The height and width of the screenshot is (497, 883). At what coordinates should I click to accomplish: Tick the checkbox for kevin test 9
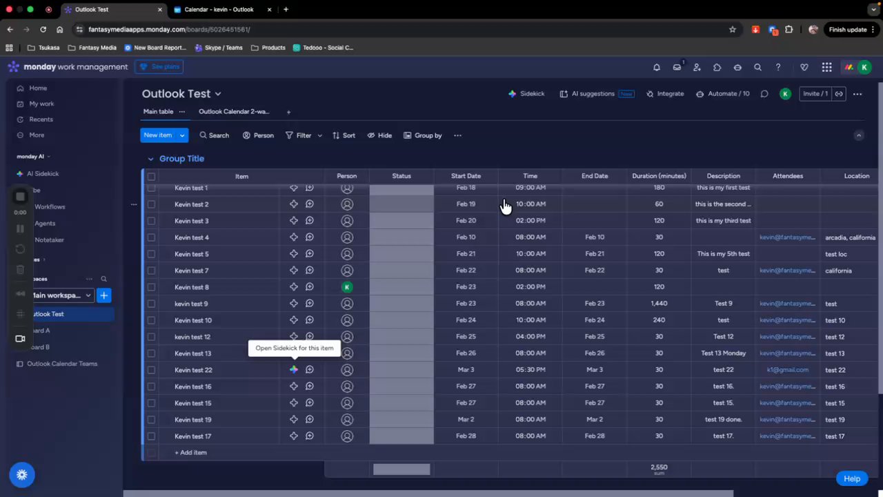click(151, 304)
